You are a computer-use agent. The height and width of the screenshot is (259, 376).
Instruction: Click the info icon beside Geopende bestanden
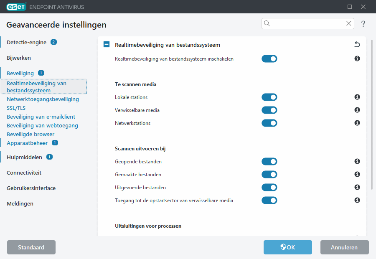tap(357, 161)
